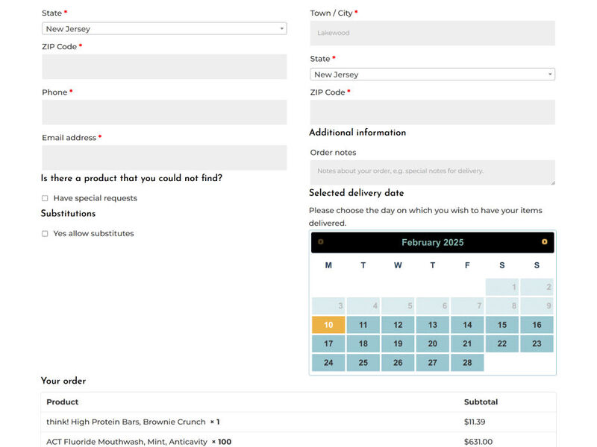Enable Yes allow substitutes checkbox
Screen dimensions: 597x447
(45, 233)
